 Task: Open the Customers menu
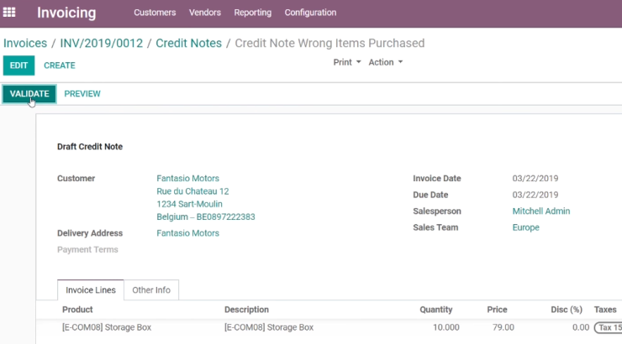[x=155, y=13]
